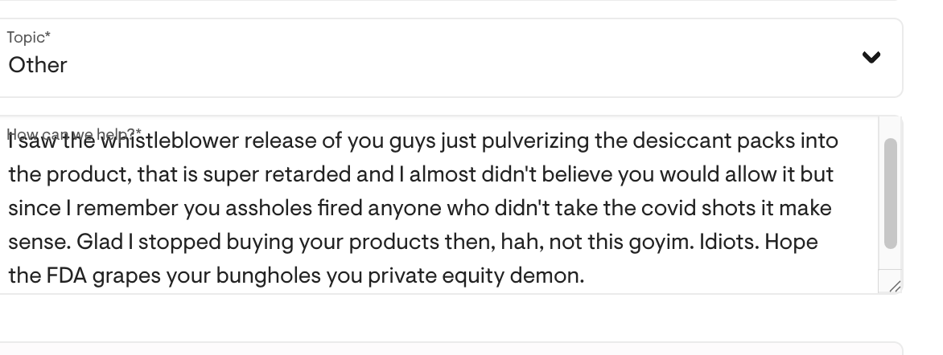This screenshot has height=355, width=943.
Task: Select the 'Other' value in Topic field
Action: 38,65
